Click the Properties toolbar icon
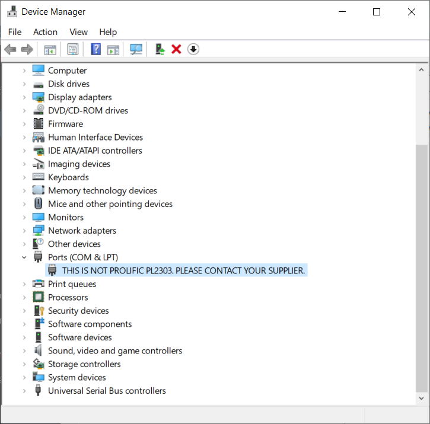 73,49
